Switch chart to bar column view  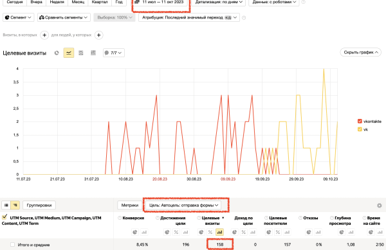93,53
